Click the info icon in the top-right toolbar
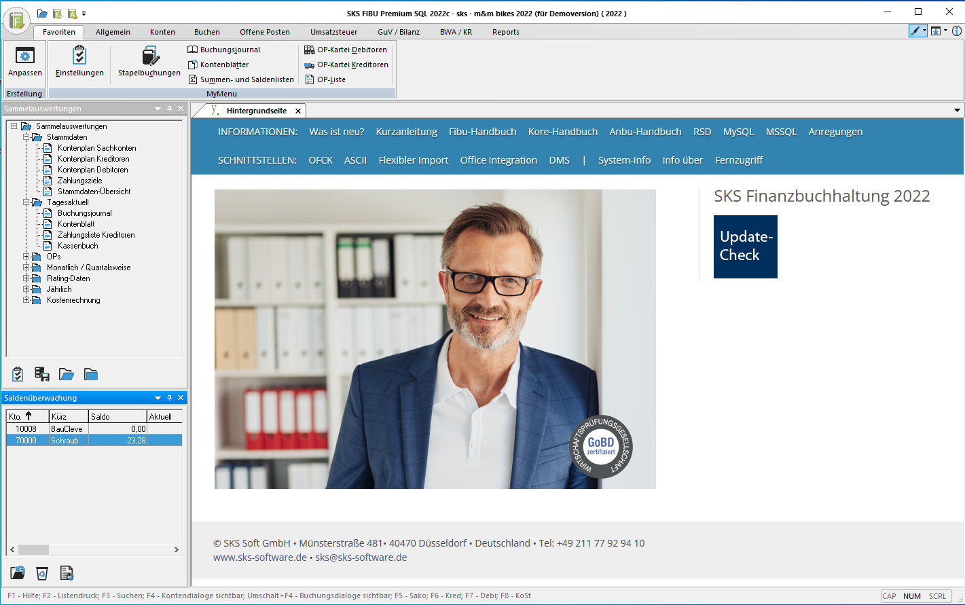Viewport: 965px width, 605px height. [956, 31]
